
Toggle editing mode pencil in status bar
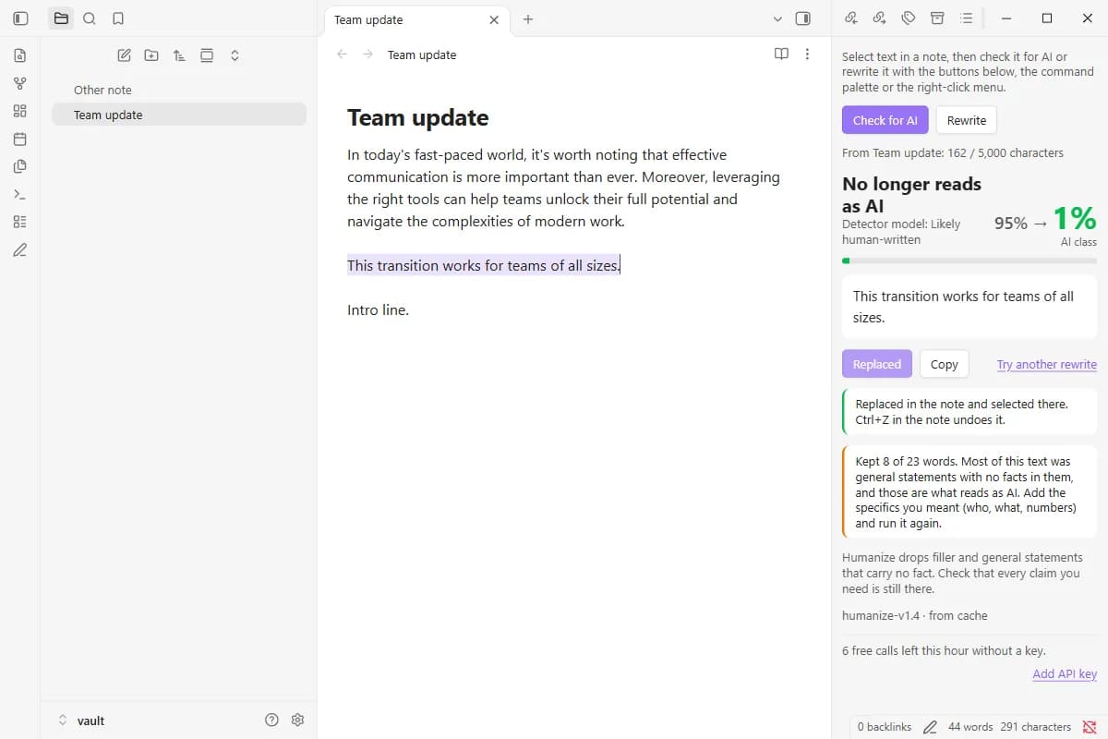pyautogui.click(x=930, y=727)
